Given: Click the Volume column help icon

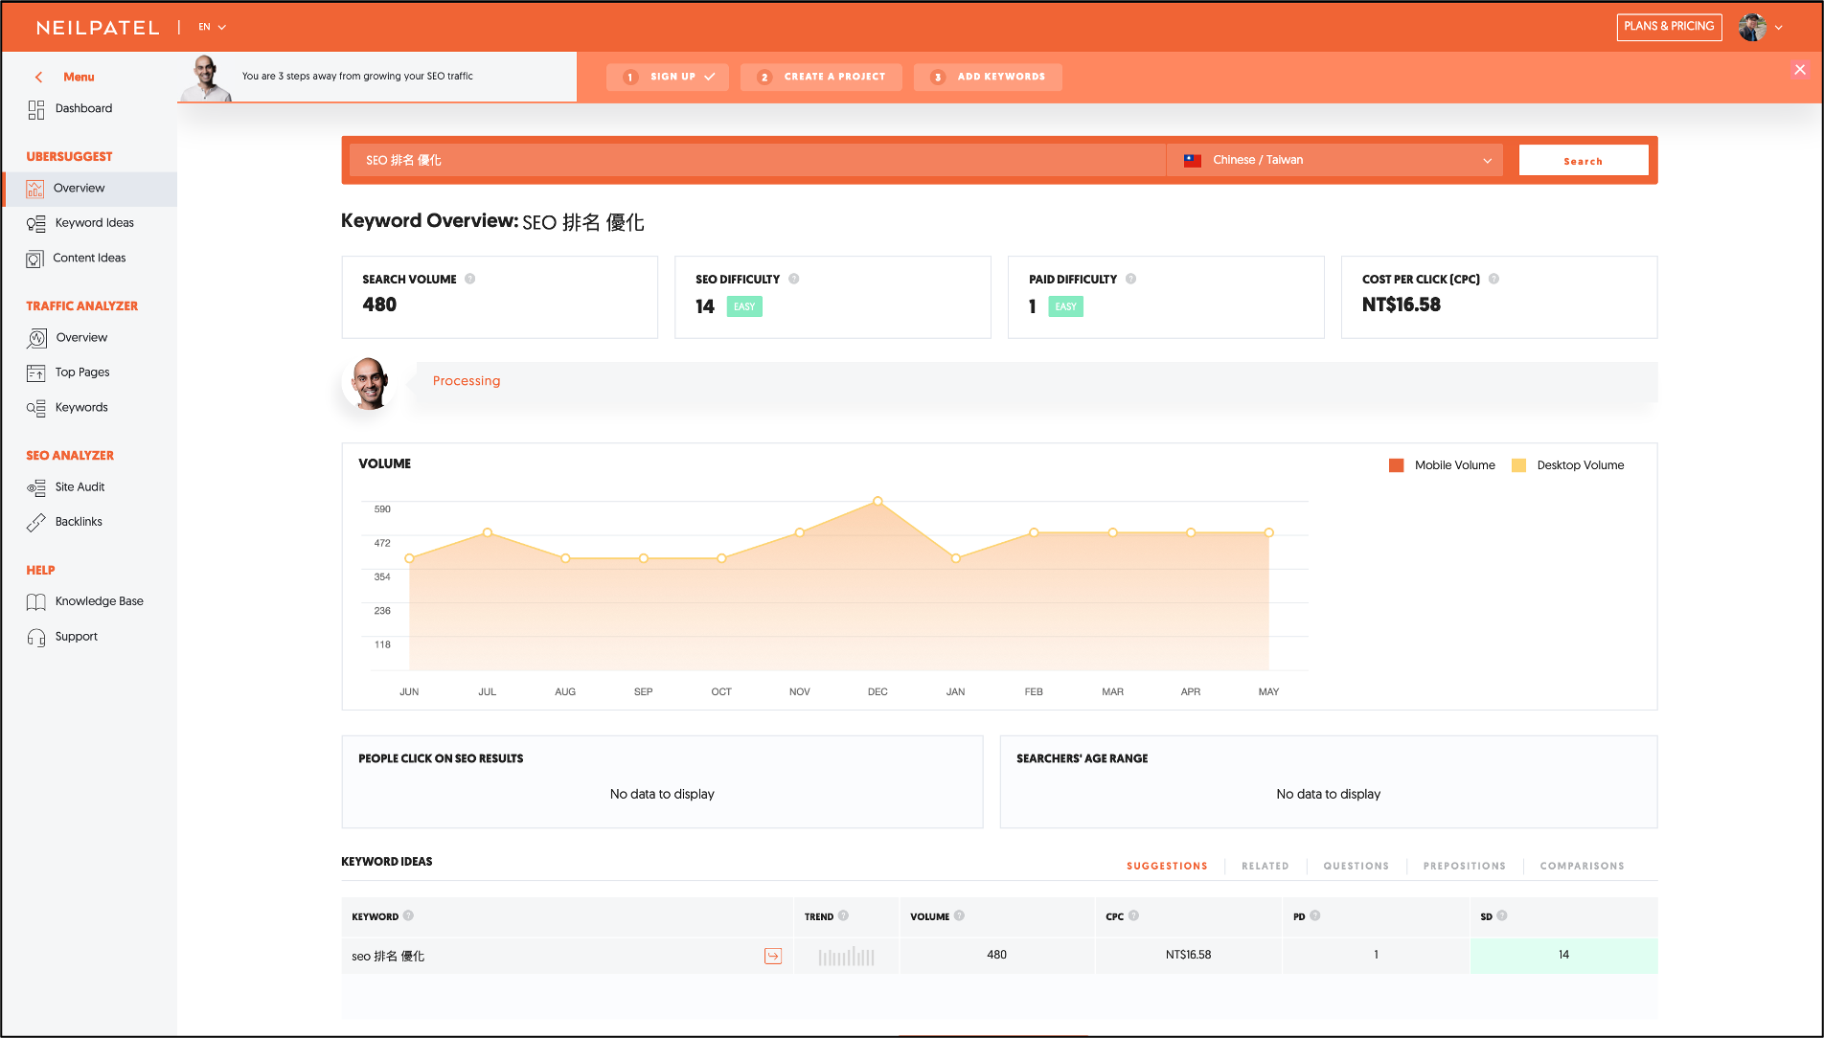Looking at the screenshot, I should (959, 915).
